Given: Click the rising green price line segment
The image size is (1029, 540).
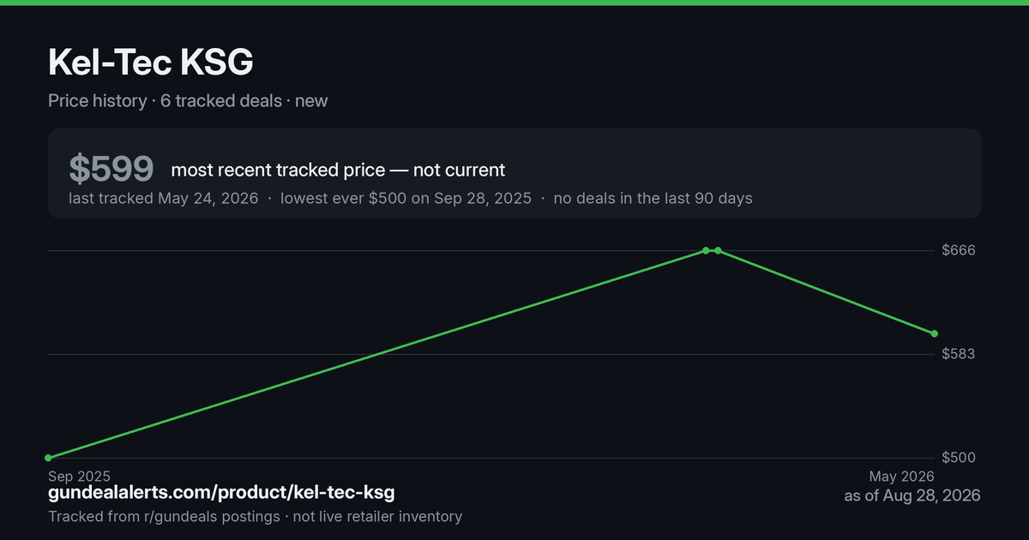Looking at the screenshot, I should (x=376, y=354).
